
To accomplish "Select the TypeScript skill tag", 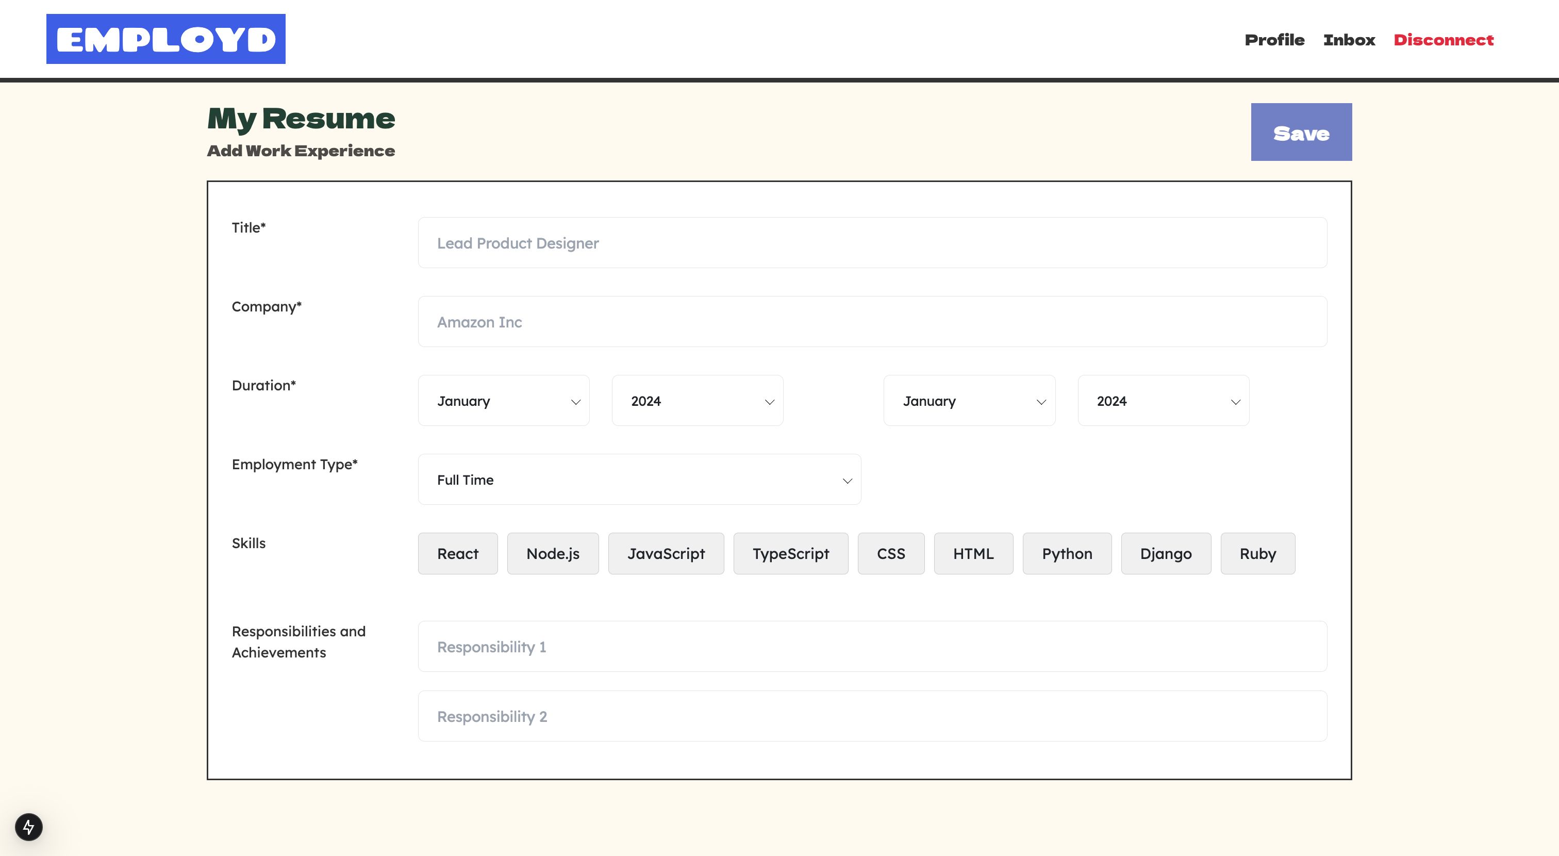I will (790, 553).
